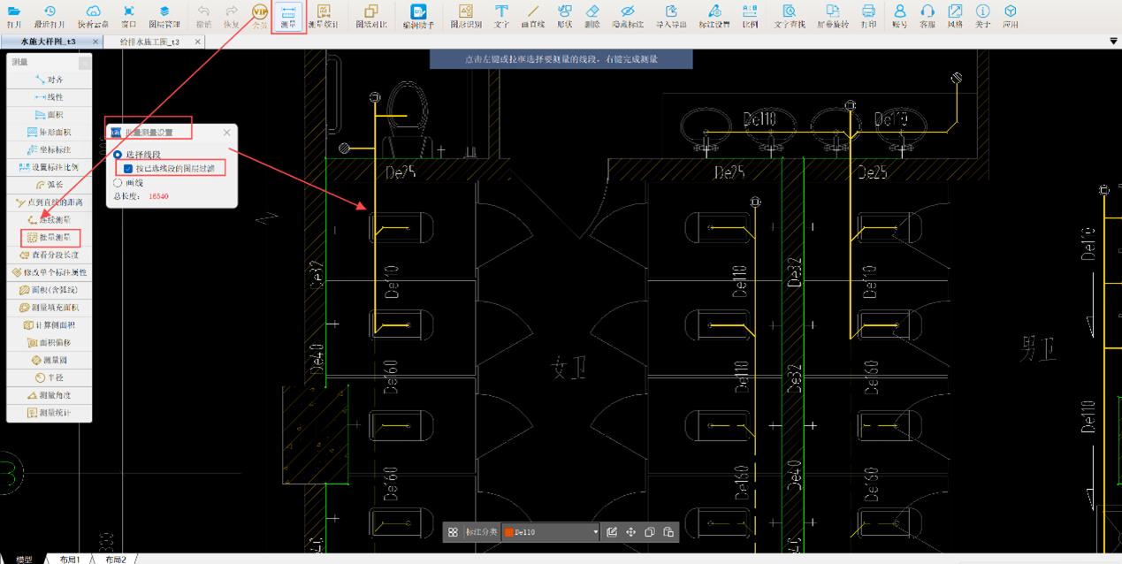Click the 图纸对比 drawing compare icon
This screenshot has height=564, width=1122.
(370, 16)
